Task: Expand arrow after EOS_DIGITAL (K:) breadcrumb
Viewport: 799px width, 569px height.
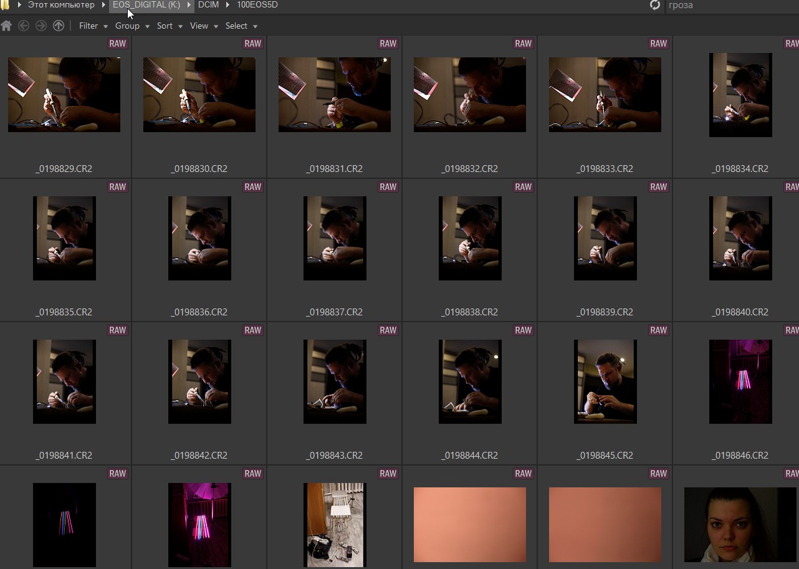Action: [x=189, y=5]
